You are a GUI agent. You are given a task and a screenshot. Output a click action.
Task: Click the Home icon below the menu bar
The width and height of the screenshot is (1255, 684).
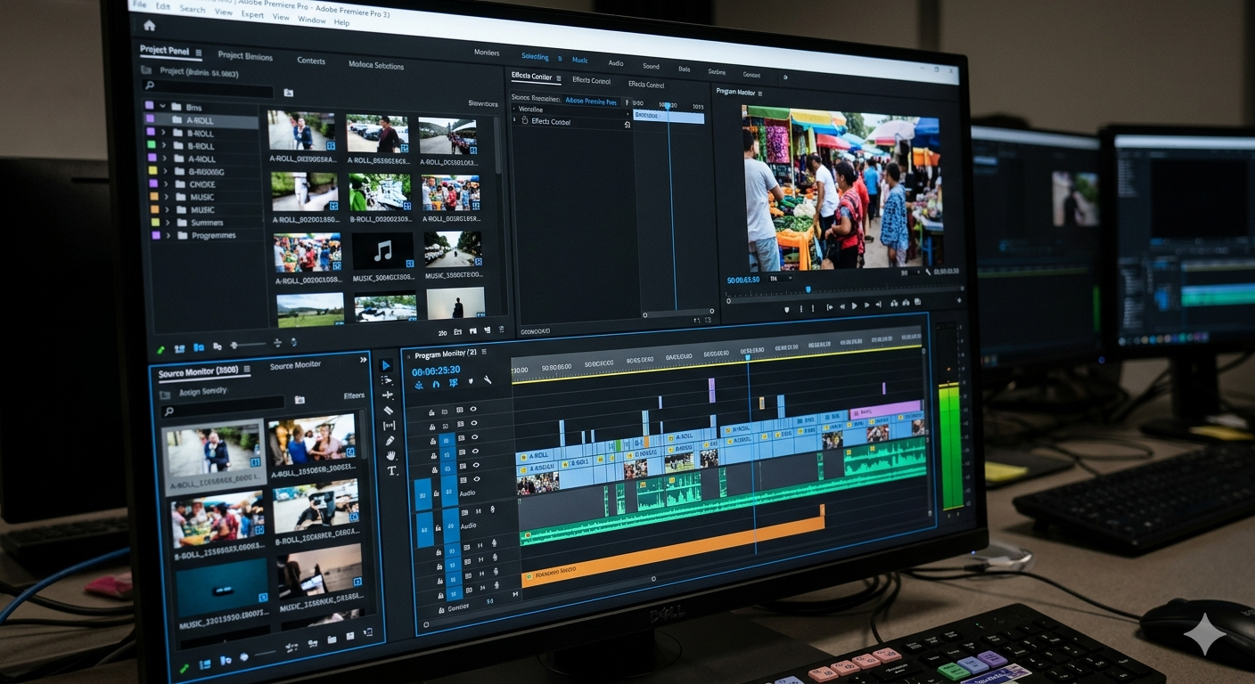[x=149, y=26]
